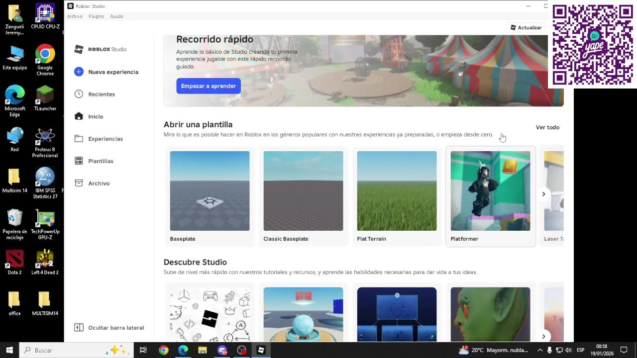Select CPUID CPU-Z desktop icon
The height and width of the screenshot is (358, 637).
[45, 17]
